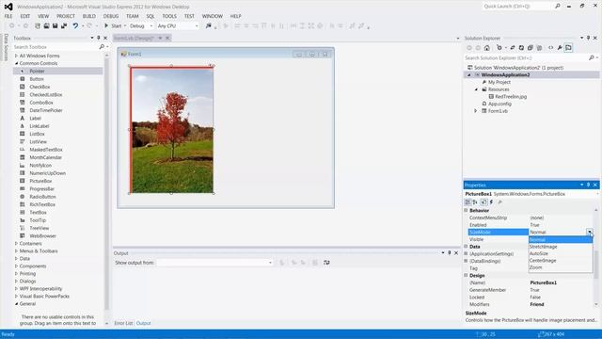
Task: Choose StretchImage from SizeMode list
Action: click(x=561, y=247)
